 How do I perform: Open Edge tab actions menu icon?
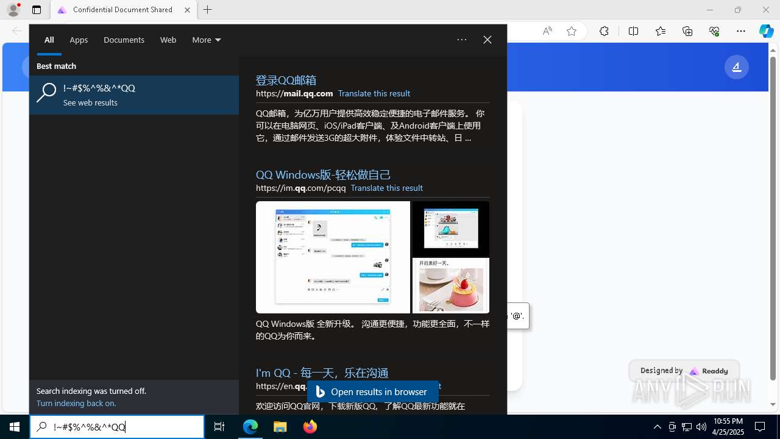pyautogui.click(x=37, y=10)
